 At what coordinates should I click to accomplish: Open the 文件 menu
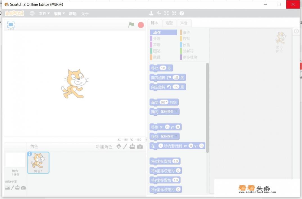coord(44,13)
